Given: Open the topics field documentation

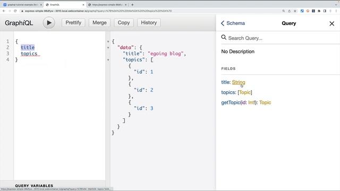Looking at the screenshot, I should click(x=228, y=92).
